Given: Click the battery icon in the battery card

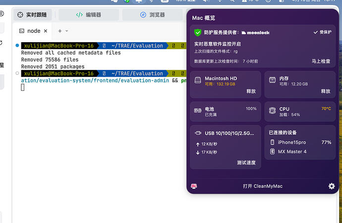Looking at the screenshot, I should tap(198, 111).
